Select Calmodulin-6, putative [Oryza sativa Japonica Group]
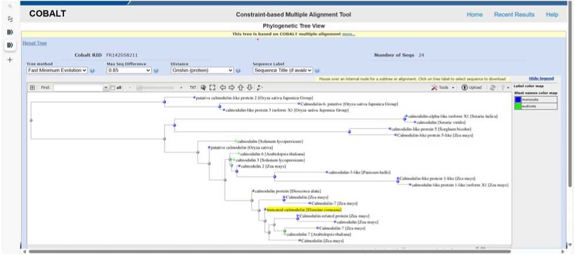The width and height of the screenshot is (575, 255). click(x=349, y=104)
